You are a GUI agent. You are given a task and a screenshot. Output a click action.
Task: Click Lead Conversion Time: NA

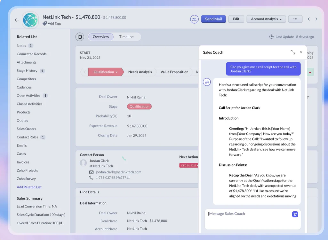point(37,206)
